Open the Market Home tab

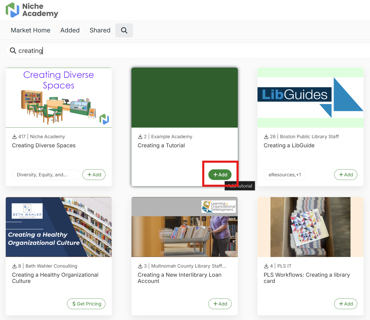coord(30,30)
